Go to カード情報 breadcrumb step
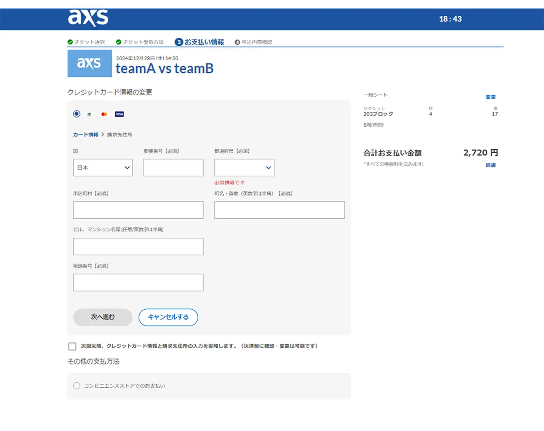Image resolution: width=544 pixels, height=431 pixels. tap(86, 134)
